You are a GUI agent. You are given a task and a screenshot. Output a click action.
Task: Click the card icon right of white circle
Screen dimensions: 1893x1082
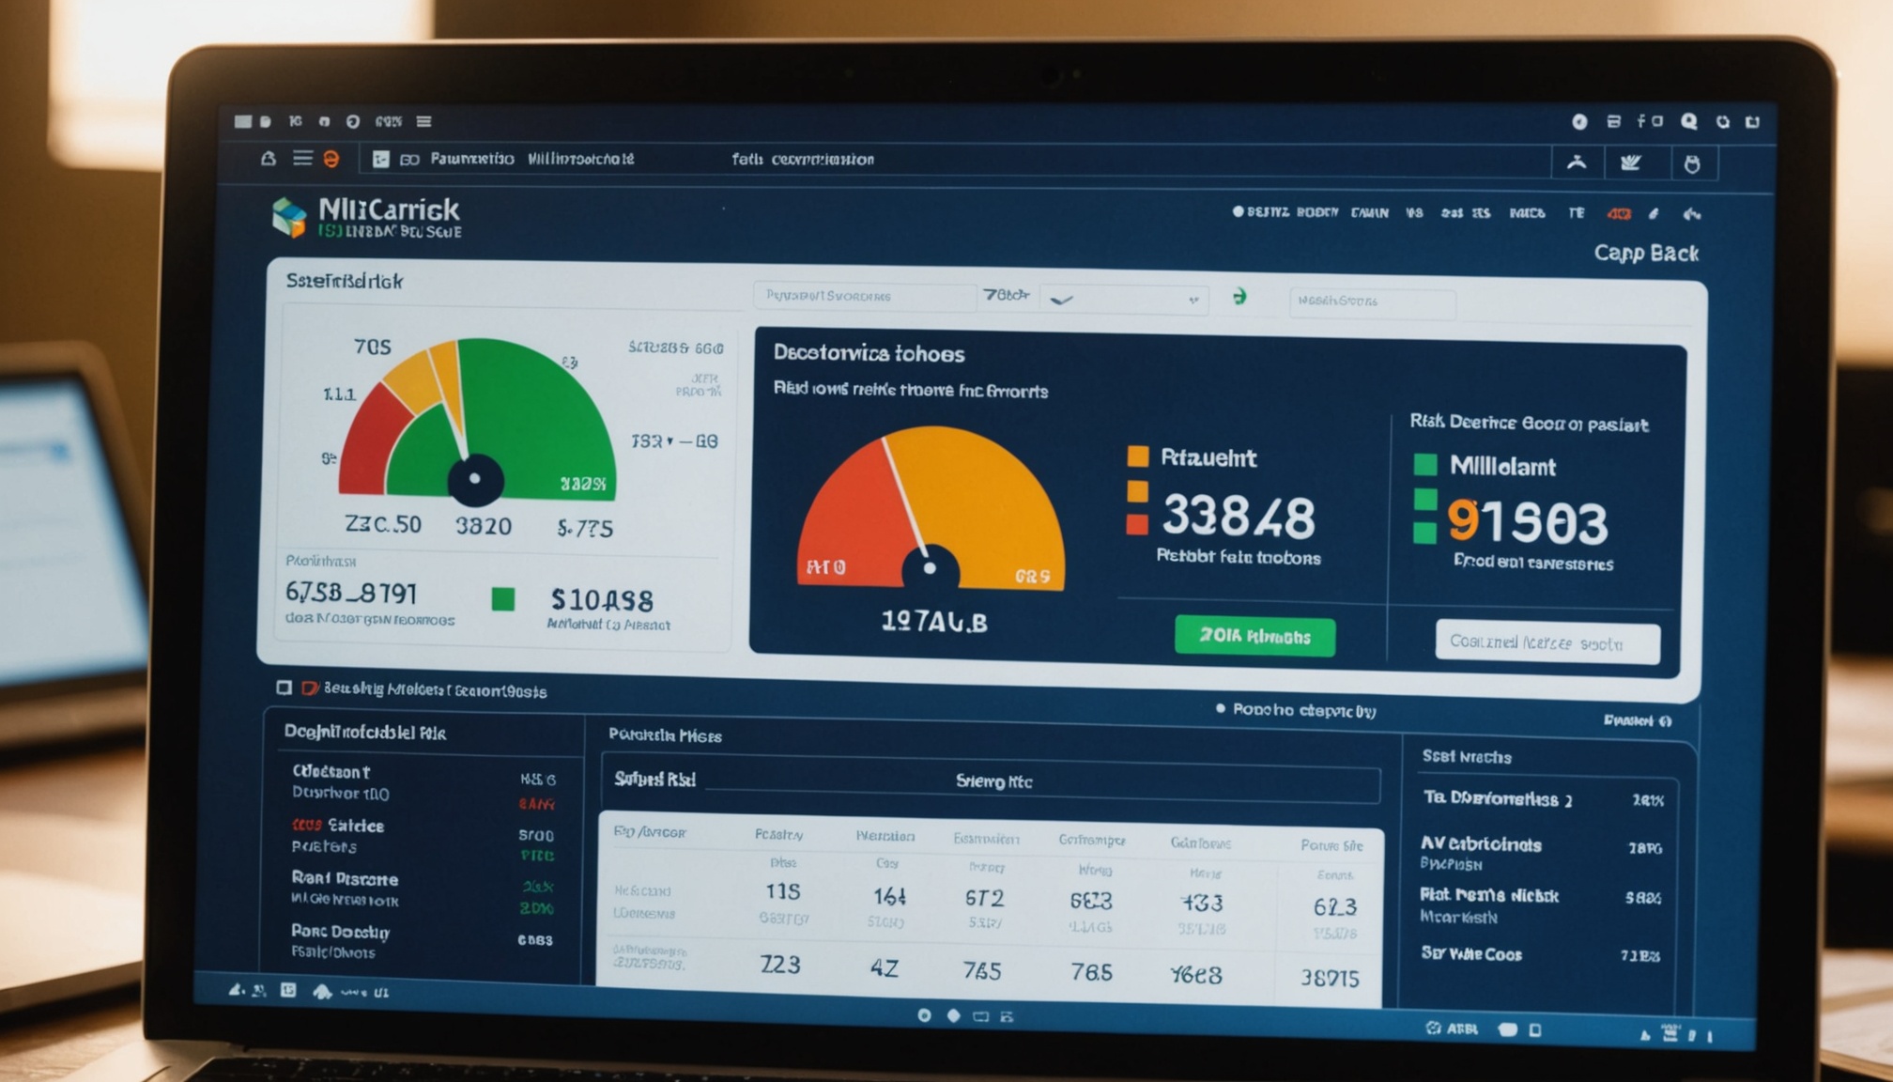click(1613, 121)
